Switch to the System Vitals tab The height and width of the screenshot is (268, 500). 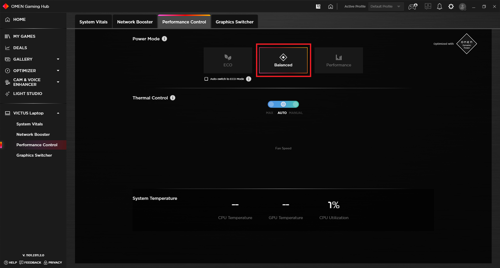93,22
